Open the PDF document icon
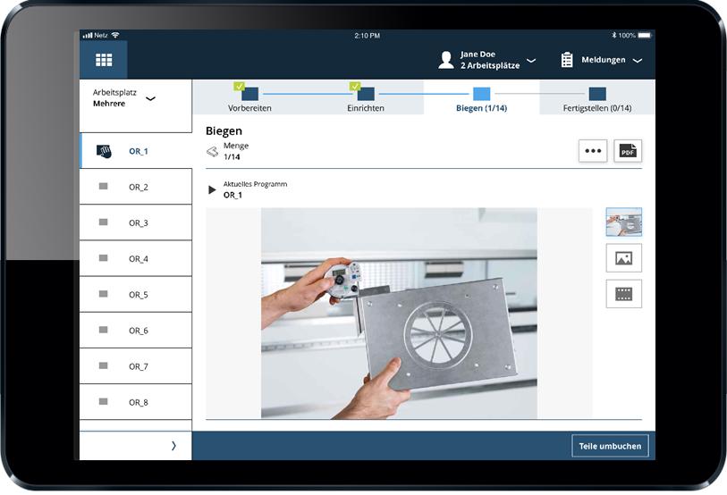The image size is (727, 495). click(628, 151)
